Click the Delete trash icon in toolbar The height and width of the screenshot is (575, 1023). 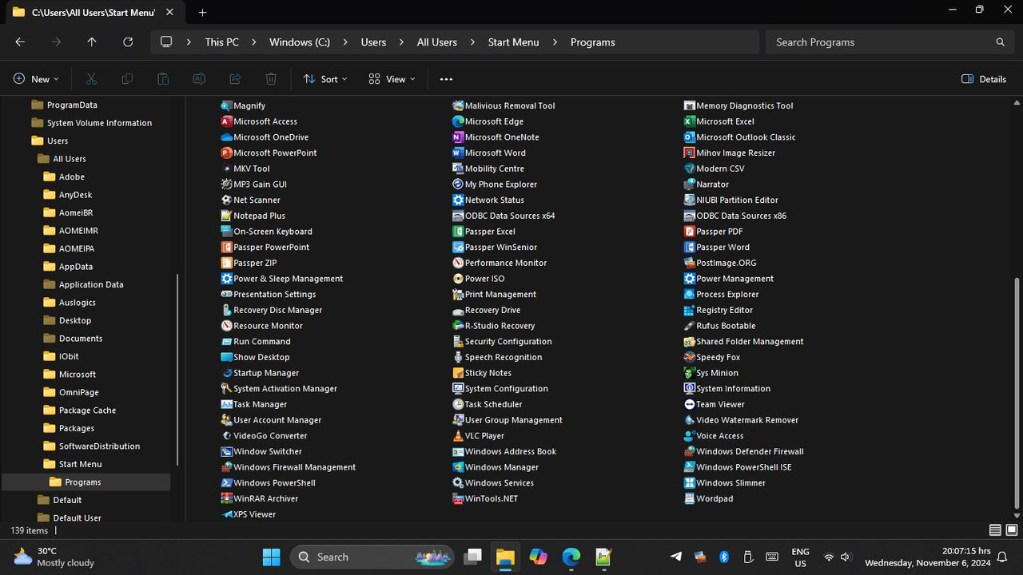pos(271,79)
